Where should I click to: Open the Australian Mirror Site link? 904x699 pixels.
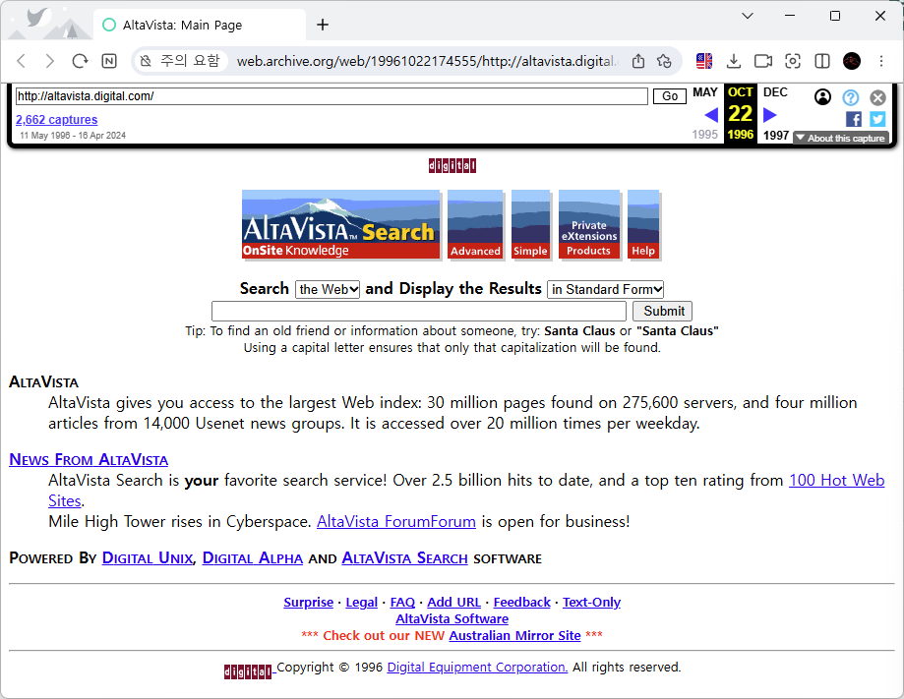pos(514,636)
